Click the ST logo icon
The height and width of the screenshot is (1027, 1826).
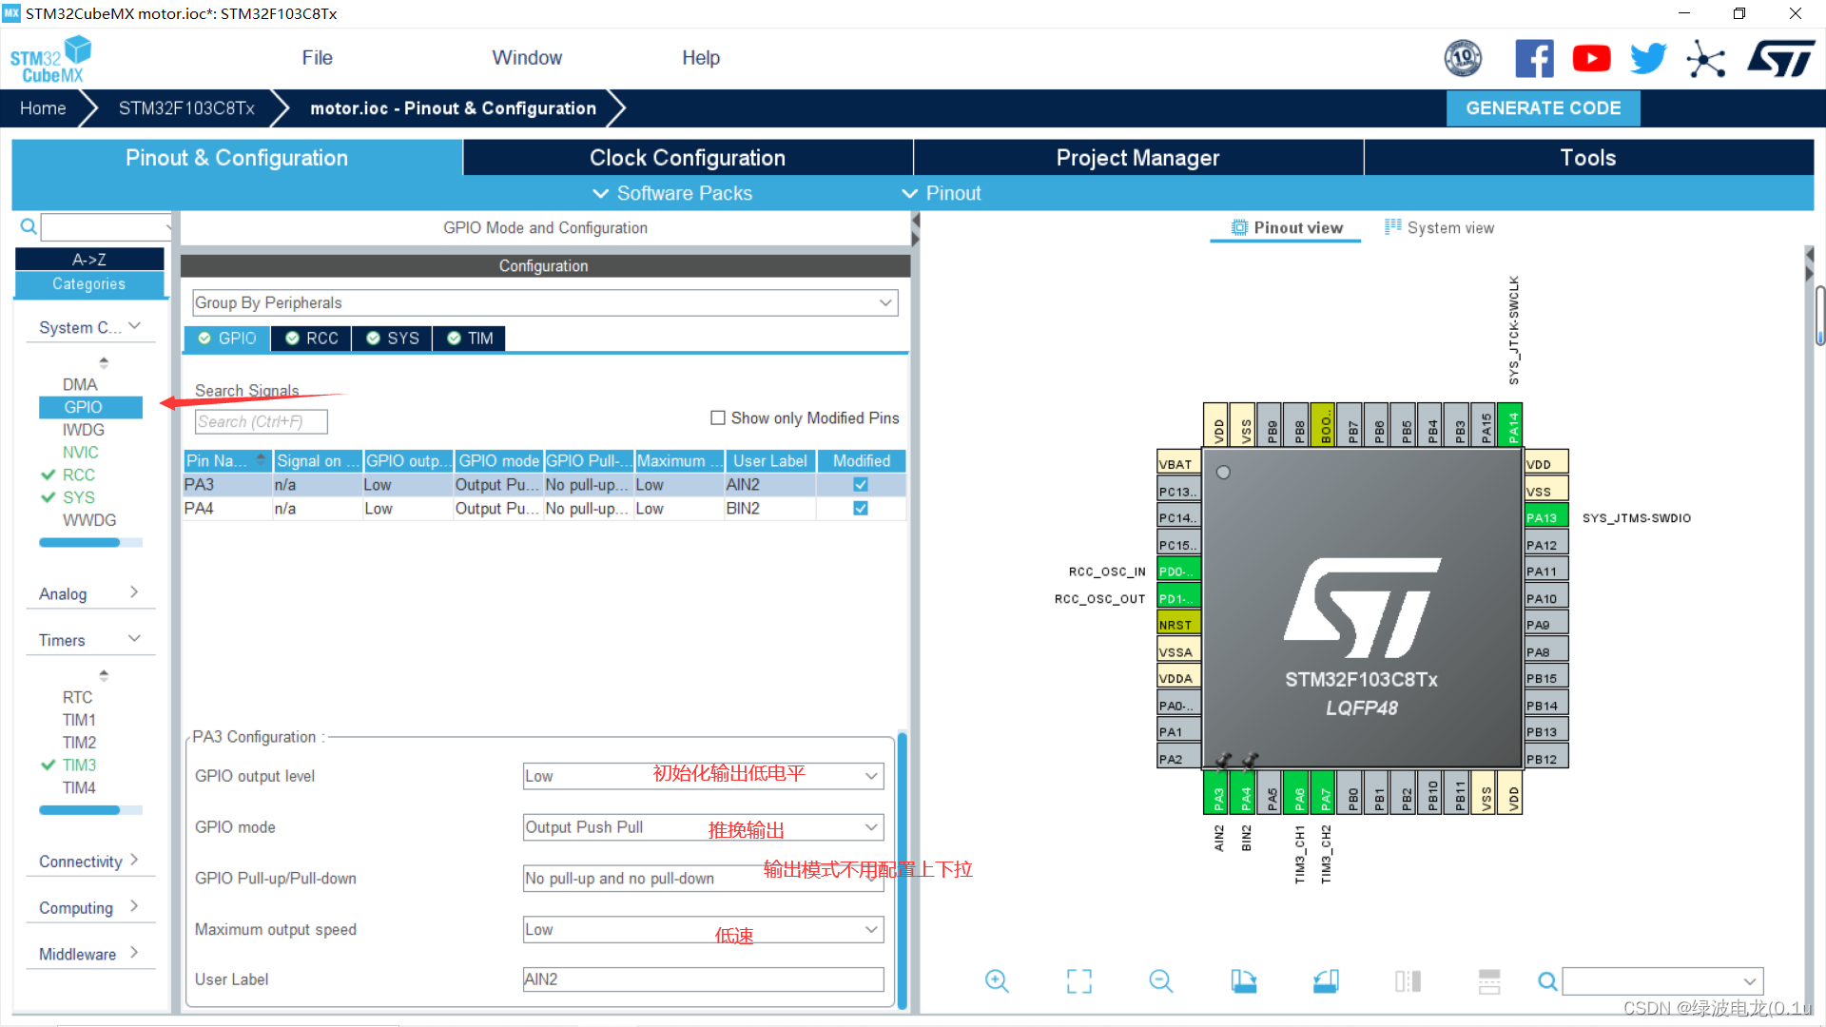(x=1781, y=59)
